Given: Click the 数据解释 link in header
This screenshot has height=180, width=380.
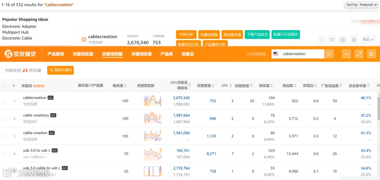Looking at the screenshot, I should 39,86.
